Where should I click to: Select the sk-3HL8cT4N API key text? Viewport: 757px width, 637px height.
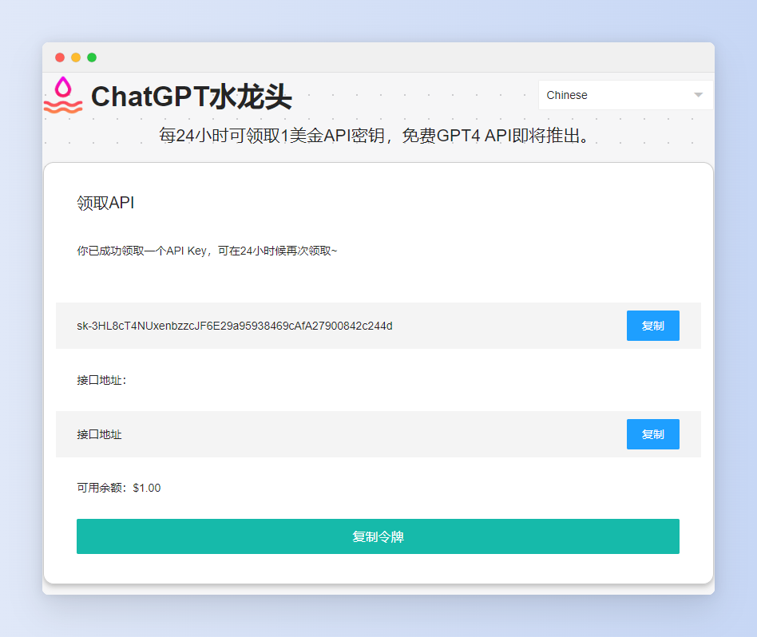point(235,326)
